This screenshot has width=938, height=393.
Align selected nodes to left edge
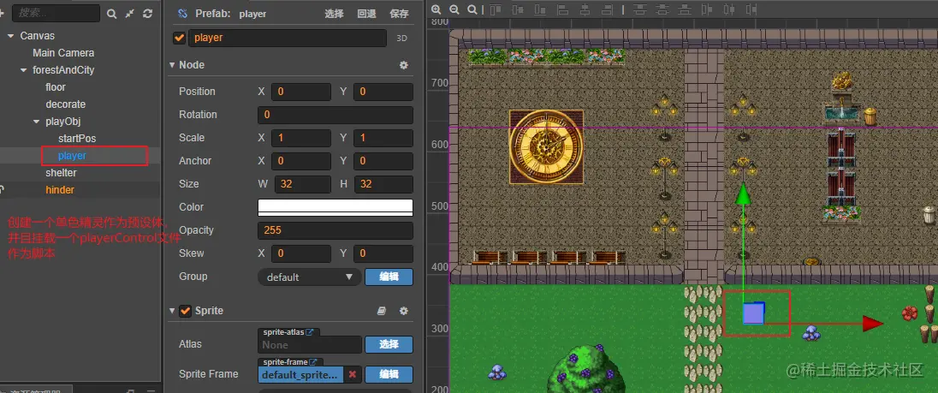coord(563,9)
